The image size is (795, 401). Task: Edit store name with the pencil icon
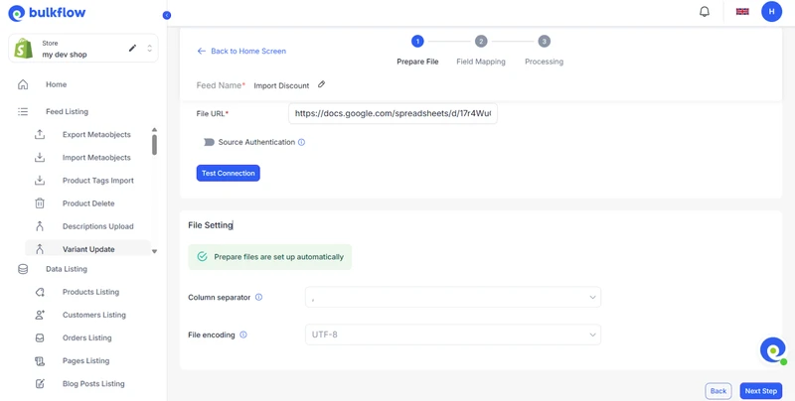coord(132,48)
